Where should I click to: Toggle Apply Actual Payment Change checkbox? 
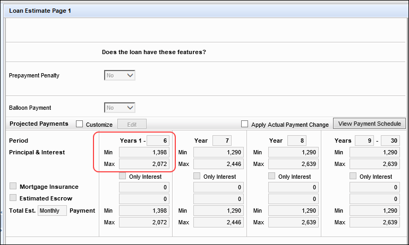(x=245, y=124)
